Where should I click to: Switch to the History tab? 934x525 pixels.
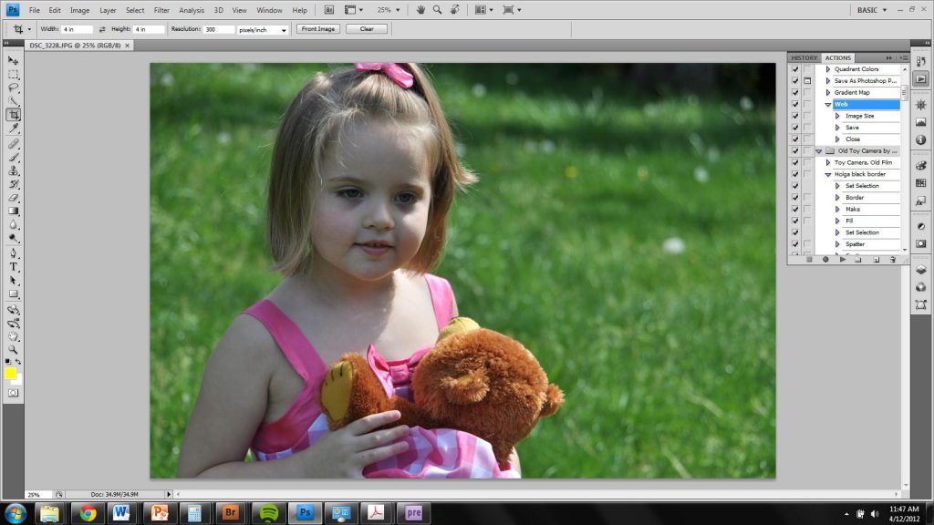(x=804, y=57)
